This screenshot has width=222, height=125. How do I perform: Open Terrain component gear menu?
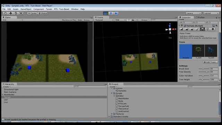[x=216, y=26]
